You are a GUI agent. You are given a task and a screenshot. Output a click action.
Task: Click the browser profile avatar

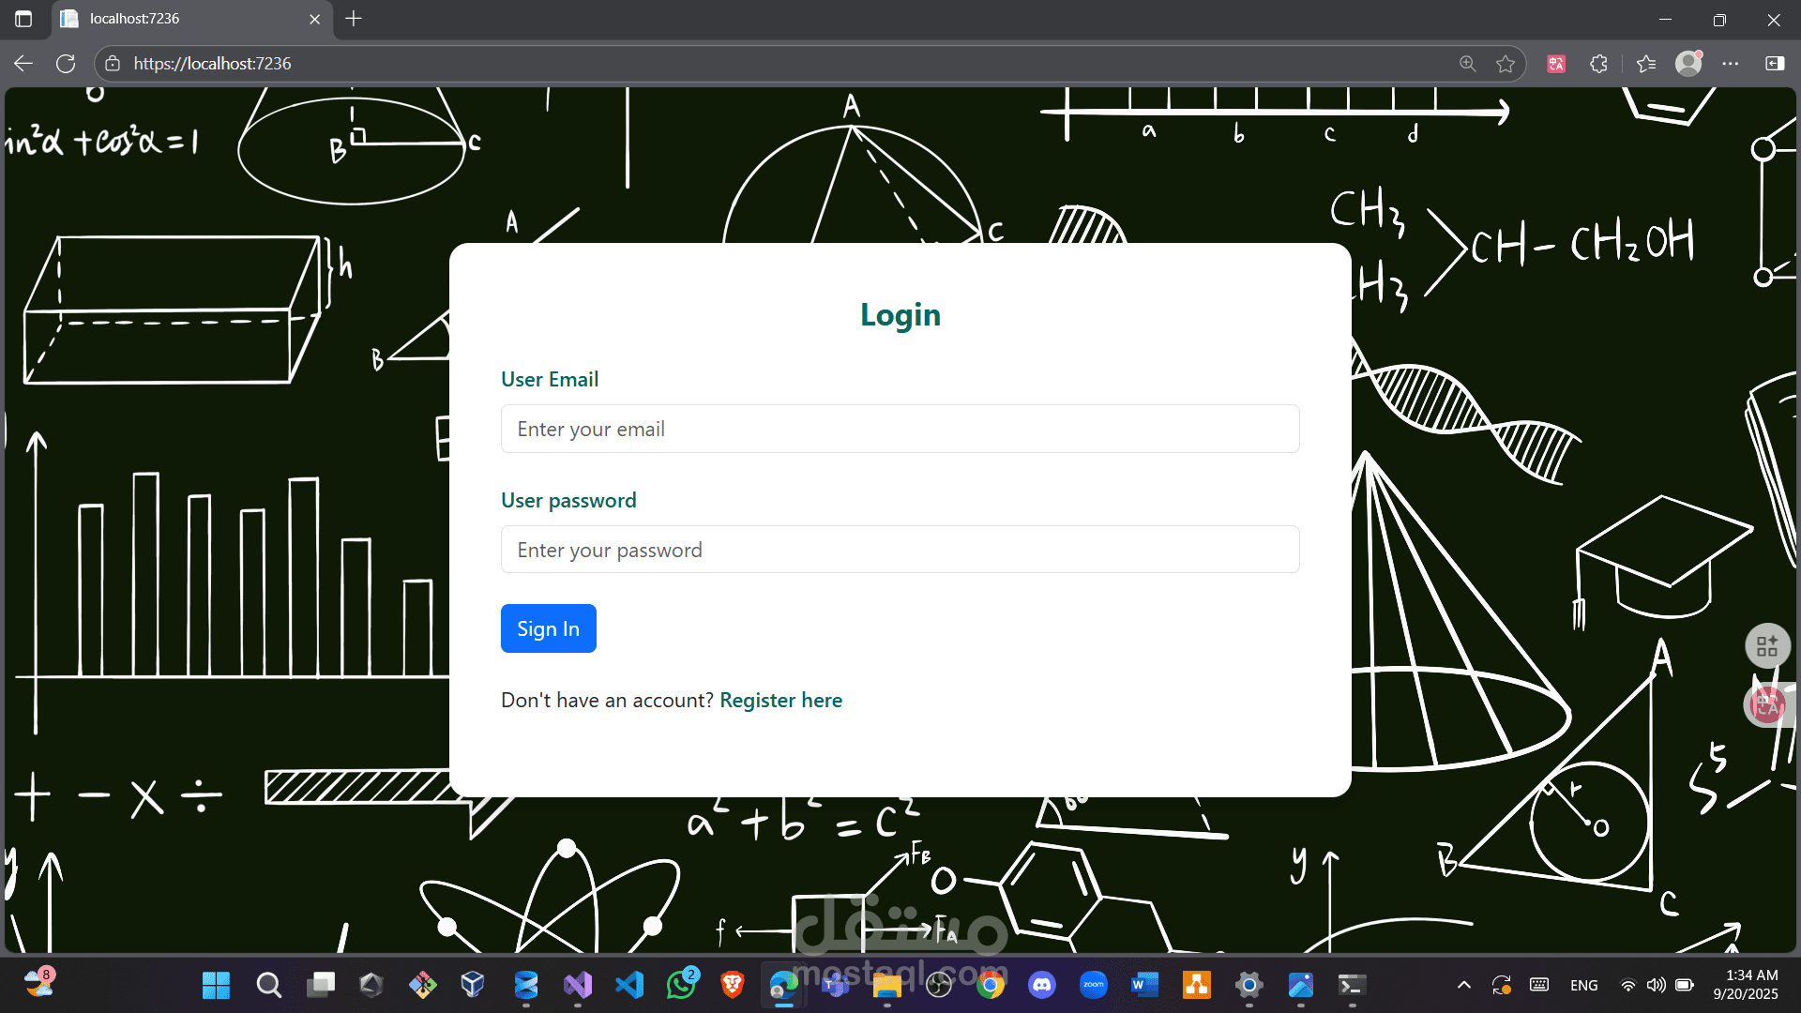1688,63
